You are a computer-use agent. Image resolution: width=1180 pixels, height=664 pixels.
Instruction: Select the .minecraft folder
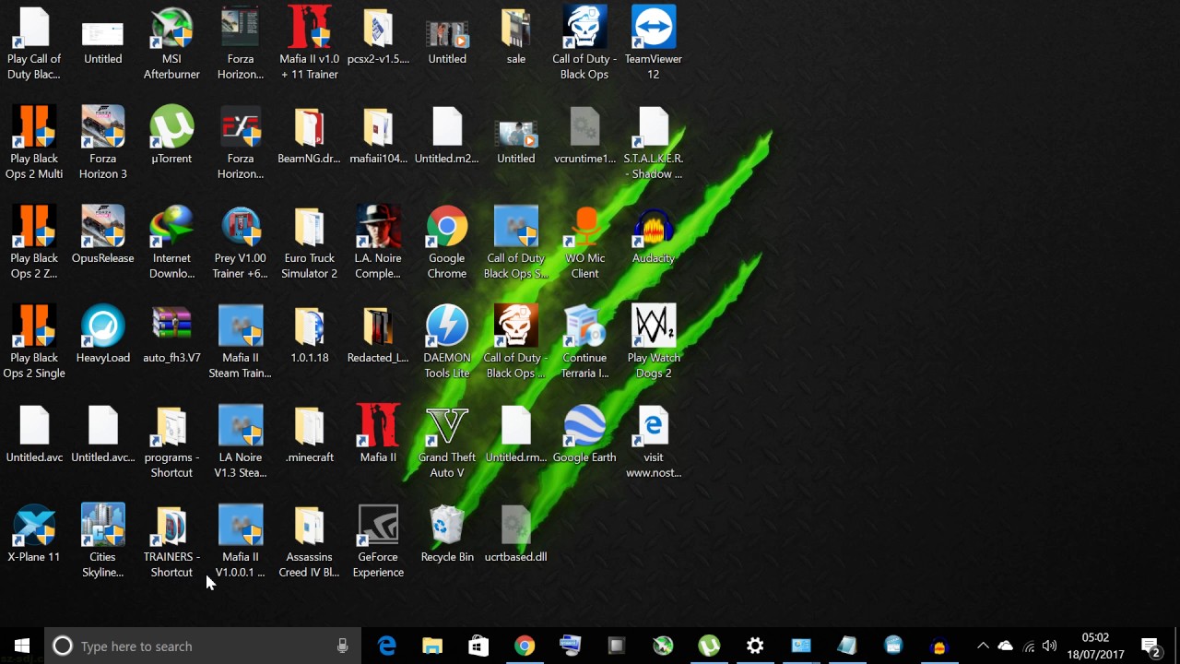[x=310, y=433]
